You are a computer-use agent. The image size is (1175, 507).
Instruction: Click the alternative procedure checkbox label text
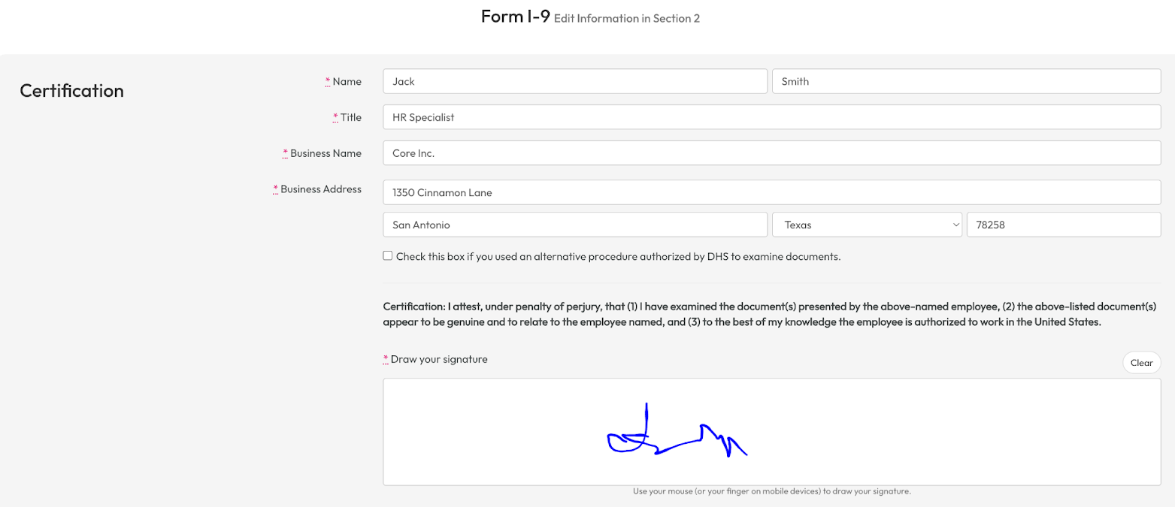[x=618, y=256]
